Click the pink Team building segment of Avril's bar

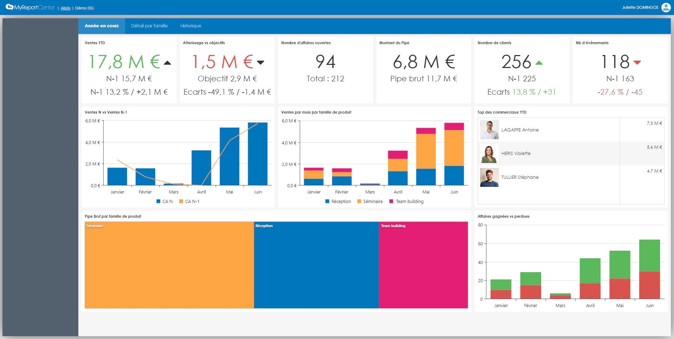click(x=398, y=155)
